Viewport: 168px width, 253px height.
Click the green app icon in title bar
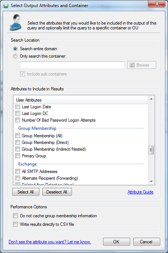pyautogui.click(x=6, y=6)
